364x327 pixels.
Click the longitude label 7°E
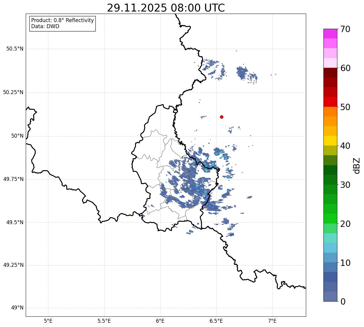coord(272,321)
